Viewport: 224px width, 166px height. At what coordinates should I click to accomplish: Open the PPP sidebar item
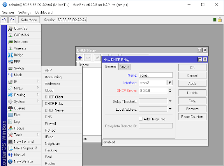click(x=24, y=62)
